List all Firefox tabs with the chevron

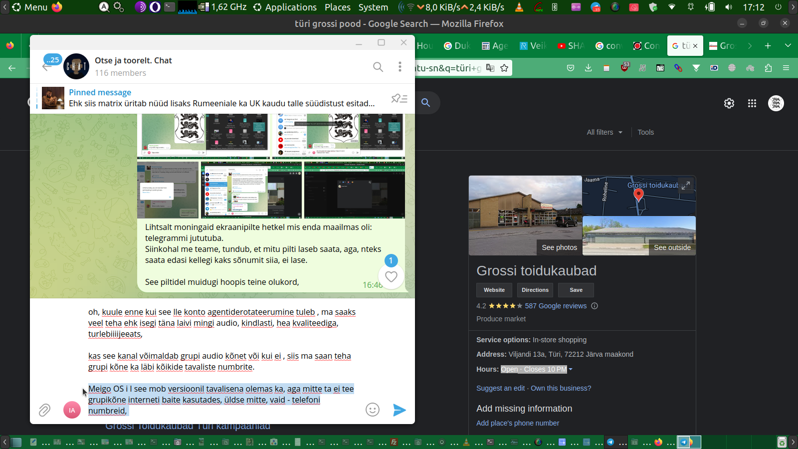pos(788,46)
